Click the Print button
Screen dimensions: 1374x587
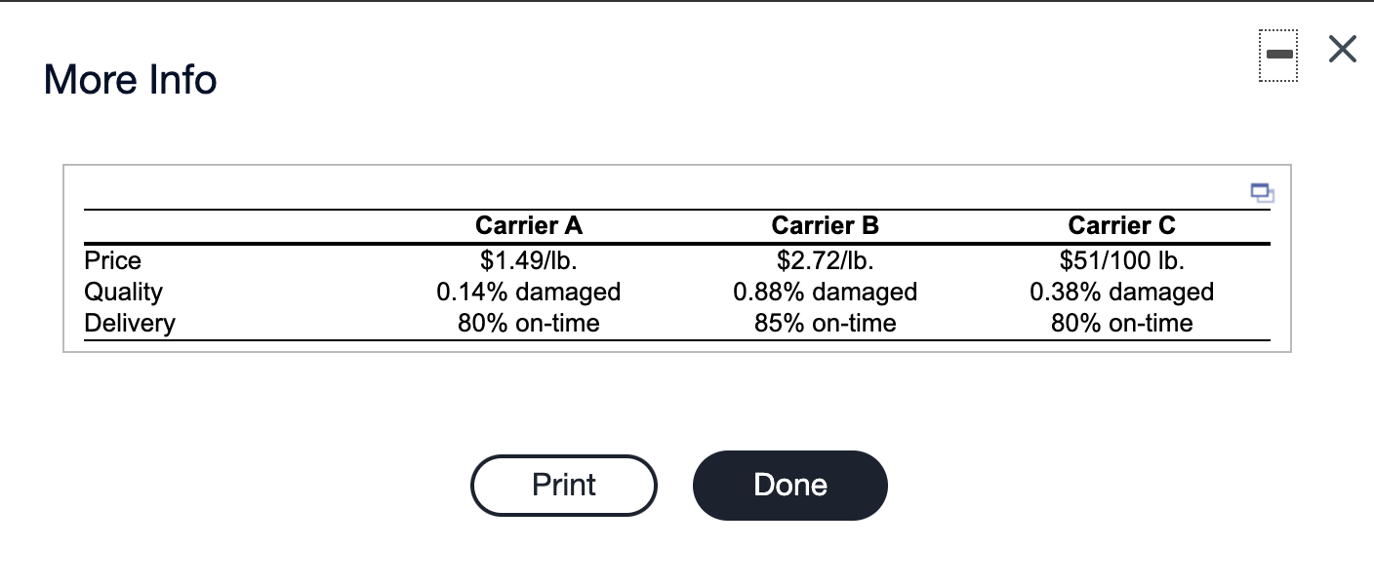coord(564,485)
